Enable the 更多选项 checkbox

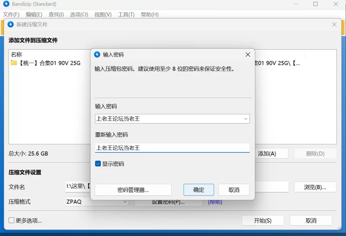click(12, 220)
